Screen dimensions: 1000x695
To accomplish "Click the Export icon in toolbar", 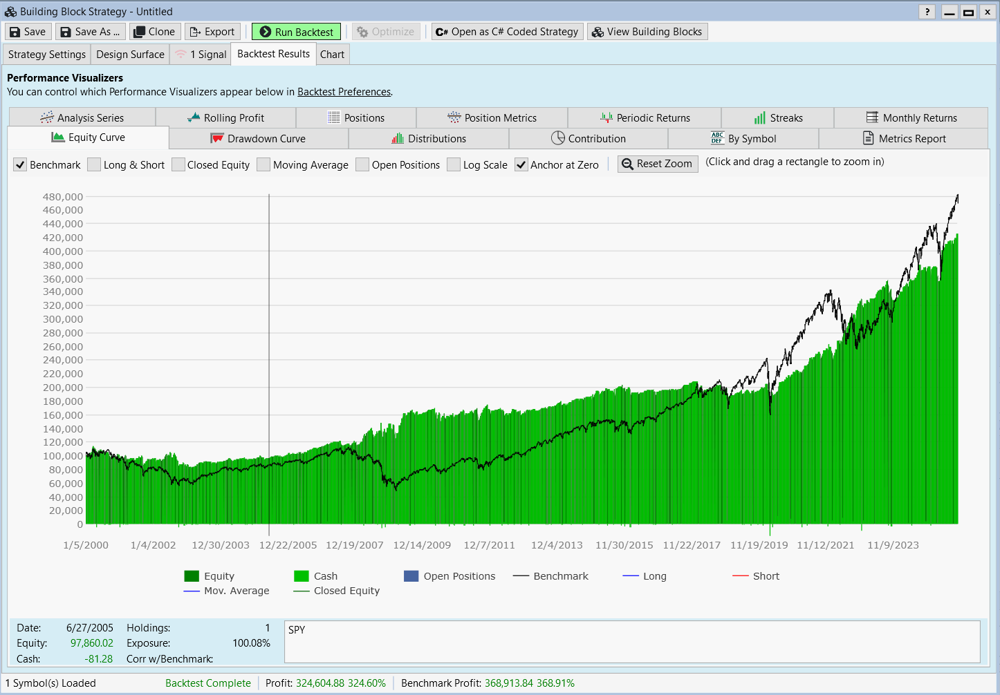I will point(195,32).
